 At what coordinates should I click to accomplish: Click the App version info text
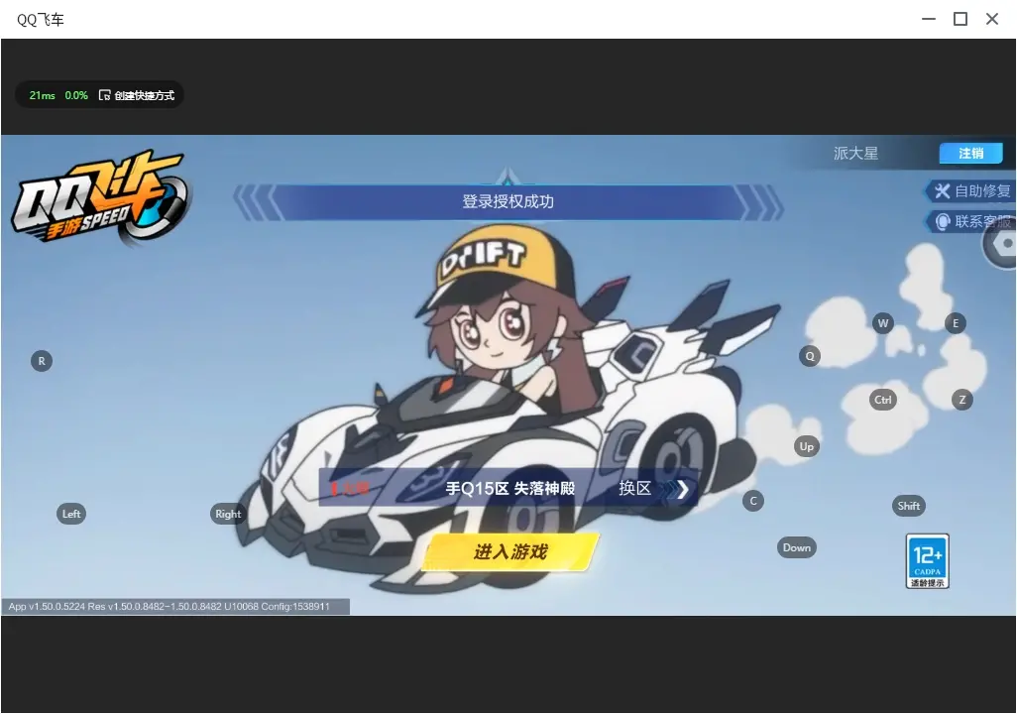click(x=169, y=606)
